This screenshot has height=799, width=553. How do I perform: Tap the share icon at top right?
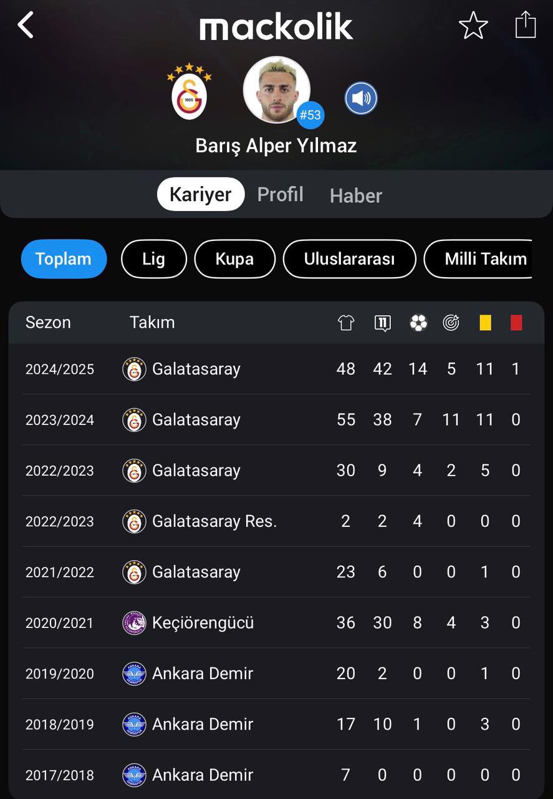526,25
